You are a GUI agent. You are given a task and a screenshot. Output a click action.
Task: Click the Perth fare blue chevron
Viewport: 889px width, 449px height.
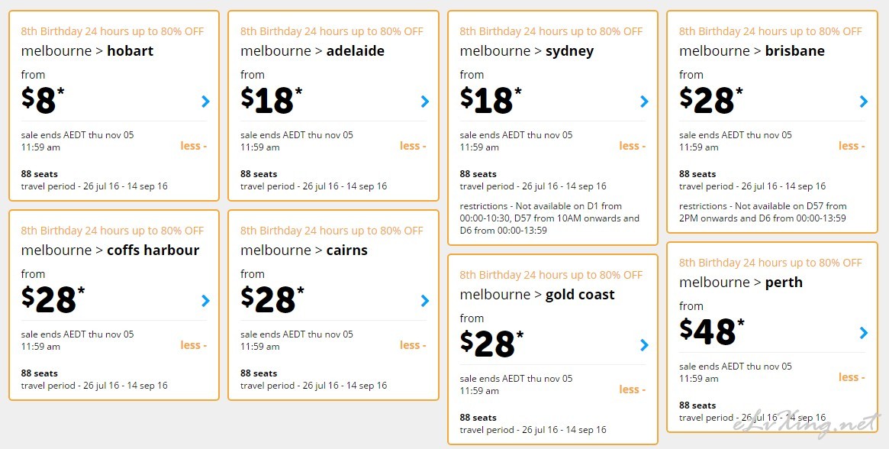point(864,333)
